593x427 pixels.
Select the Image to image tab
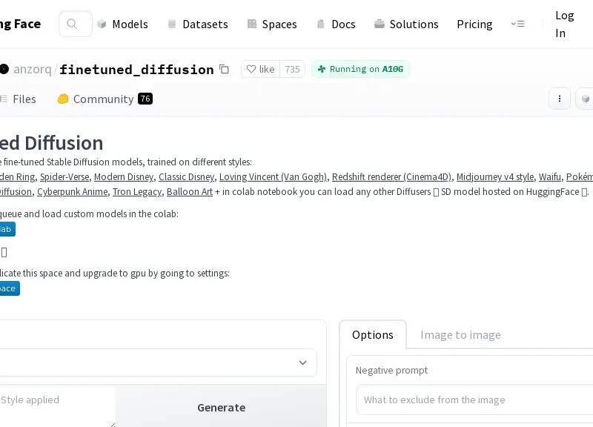(460, 335)
